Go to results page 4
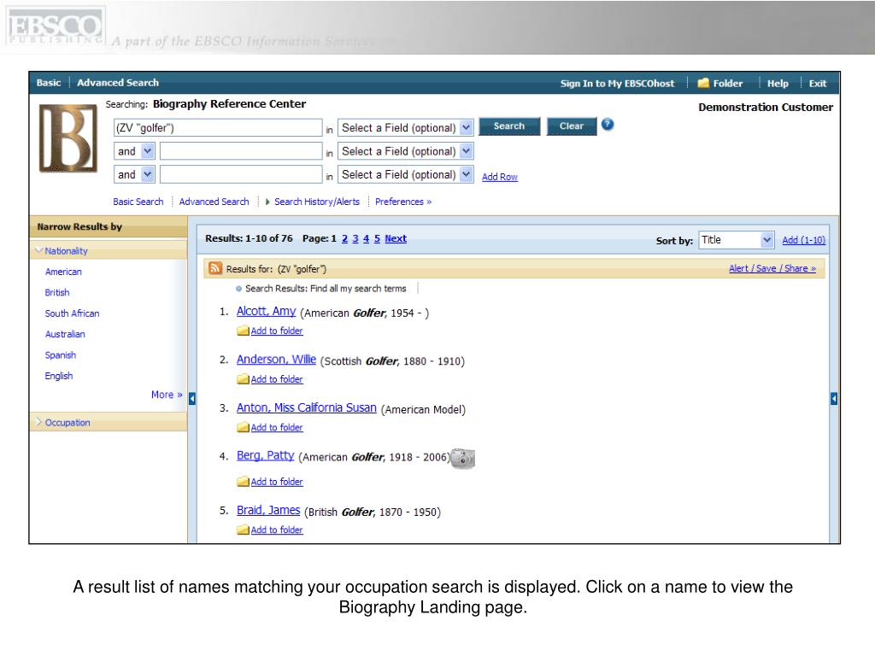This screenshot has width=875, height=656. 366,238
